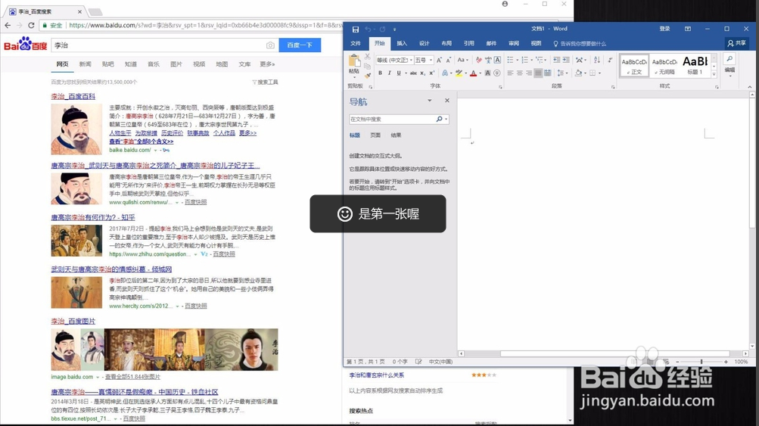This screenshot has height=426, width=759.
Task: Open the line spacing dropdown
Action: click(561, 73)
